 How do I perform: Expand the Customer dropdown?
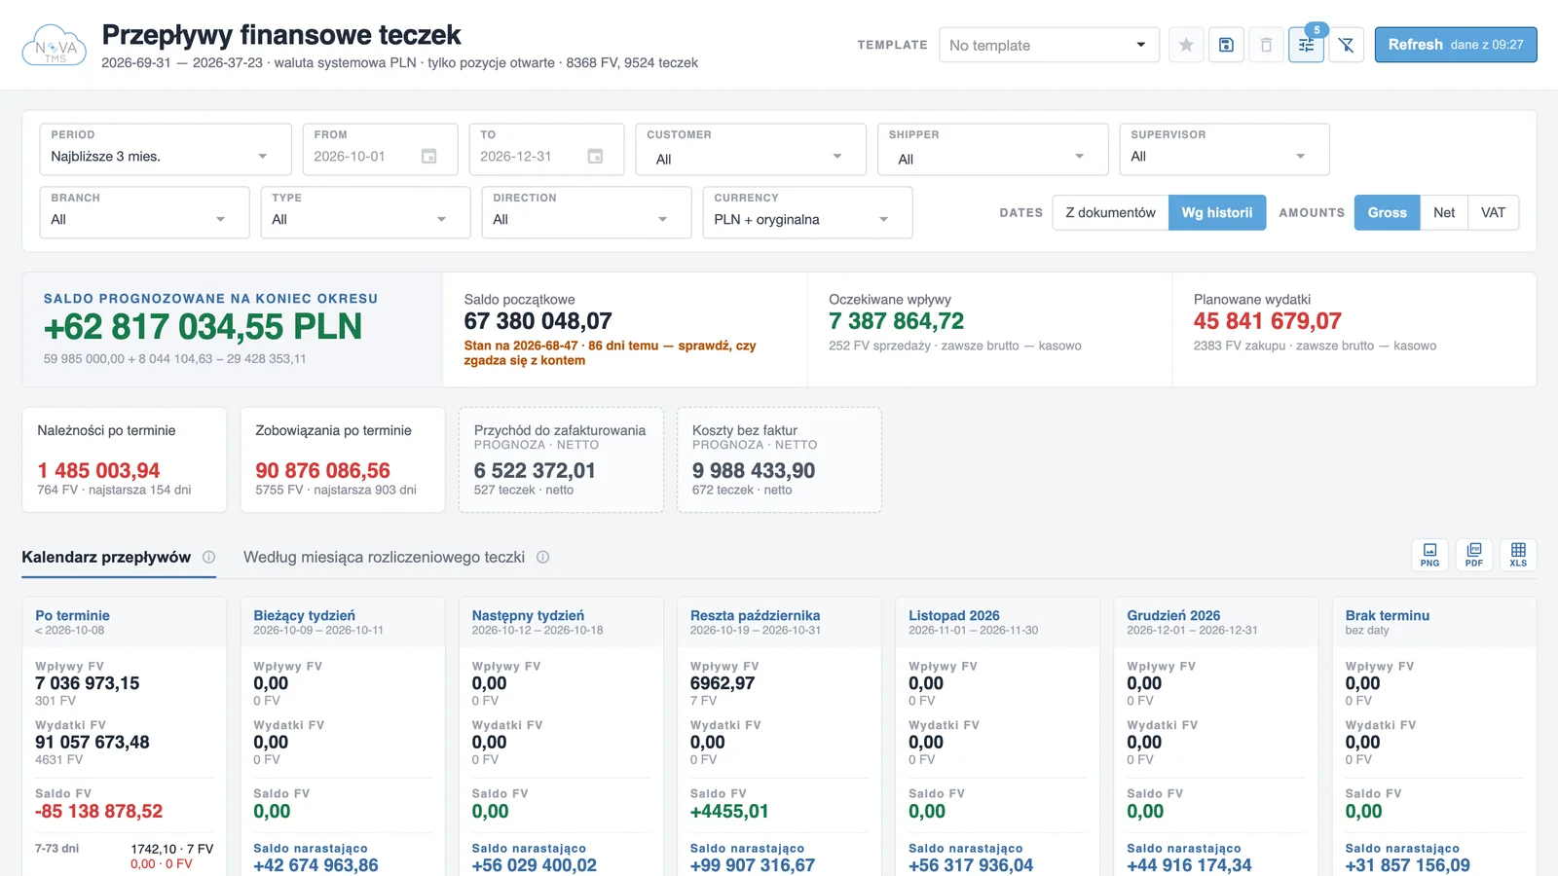click(751, 149)
